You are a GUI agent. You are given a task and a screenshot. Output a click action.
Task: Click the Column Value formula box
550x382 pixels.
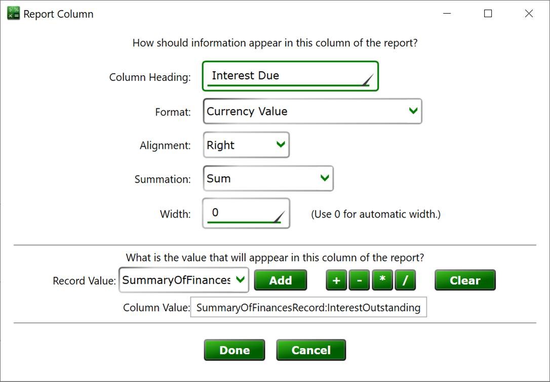308,308
